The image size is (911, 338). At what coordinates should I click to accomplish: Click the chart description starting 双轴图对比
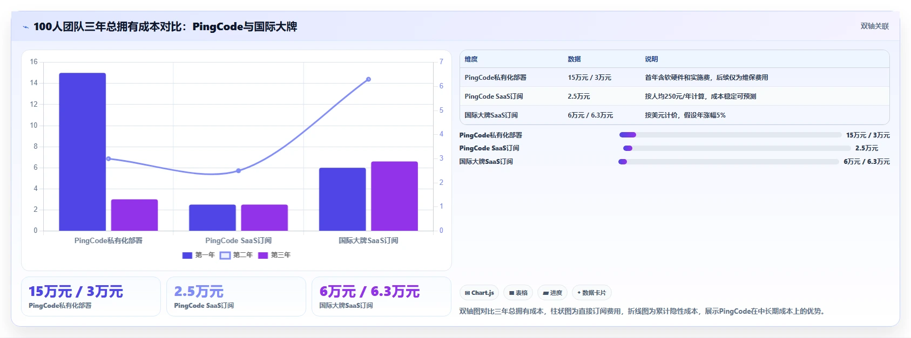pos(643,311)
